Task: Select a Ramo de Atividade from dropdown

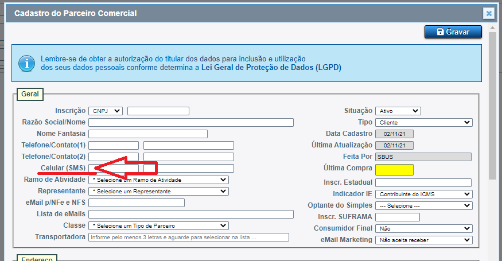Action: tap(158, 180)
